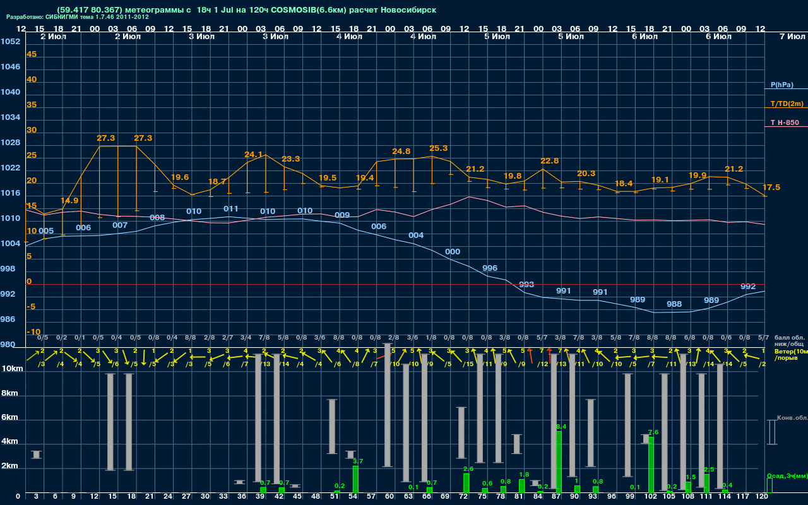
Task: Click precipitation value 1.5
Action: 691,477
